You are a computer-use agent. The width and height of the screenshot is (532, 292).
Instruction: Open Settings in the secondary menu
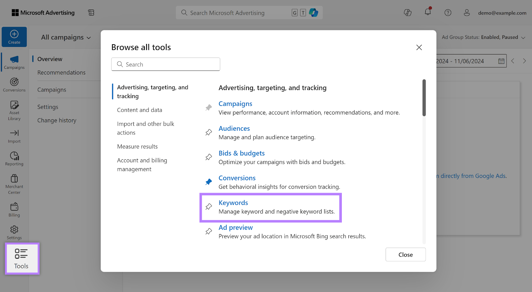click(48, 107)
